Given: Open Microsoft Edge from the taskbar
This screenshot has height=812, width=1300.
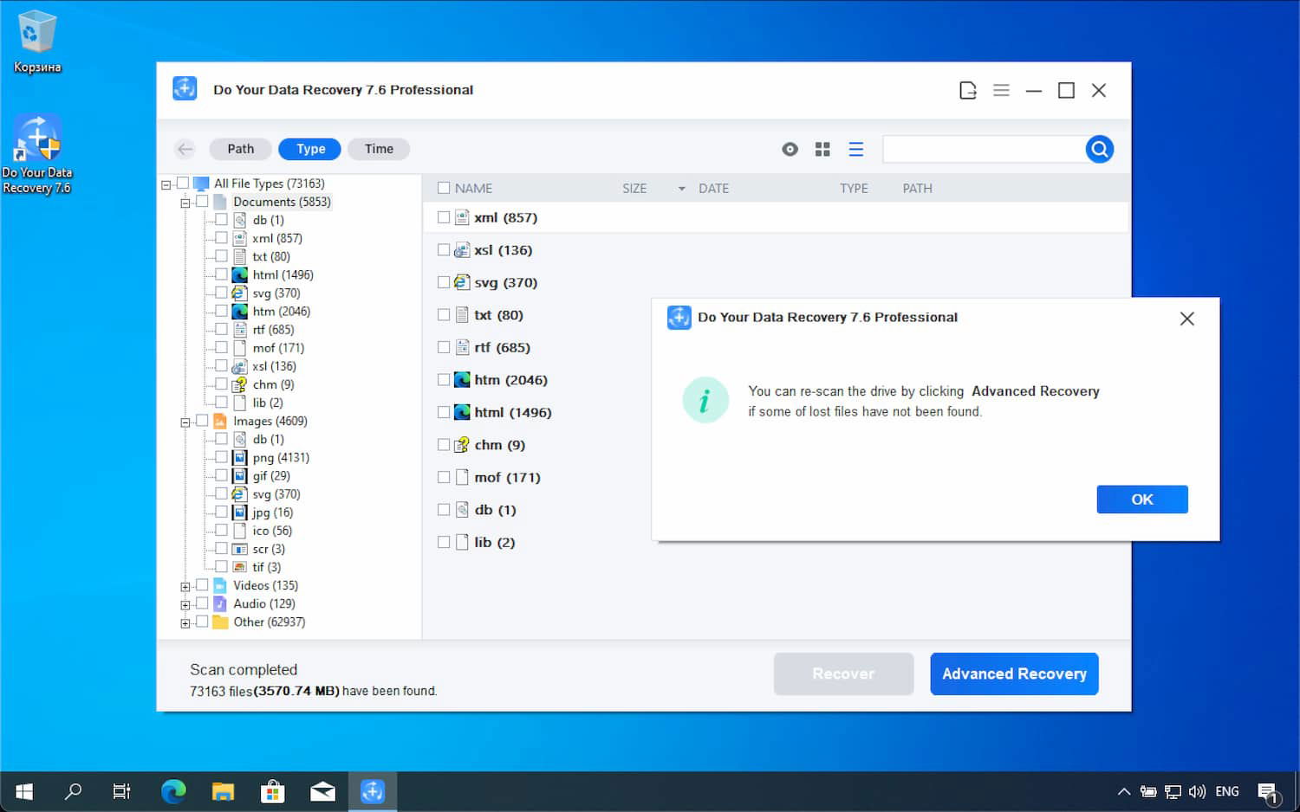Looking at the screenshot, I should tap(173, 791).
